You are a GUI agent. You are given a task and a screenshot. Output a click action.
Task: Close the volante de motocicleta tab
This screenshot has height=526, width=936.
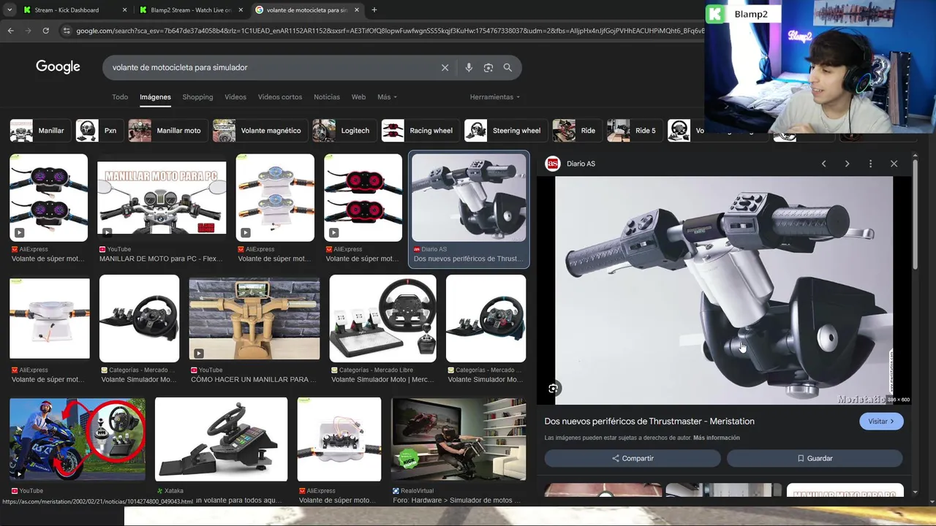point(357,10)
